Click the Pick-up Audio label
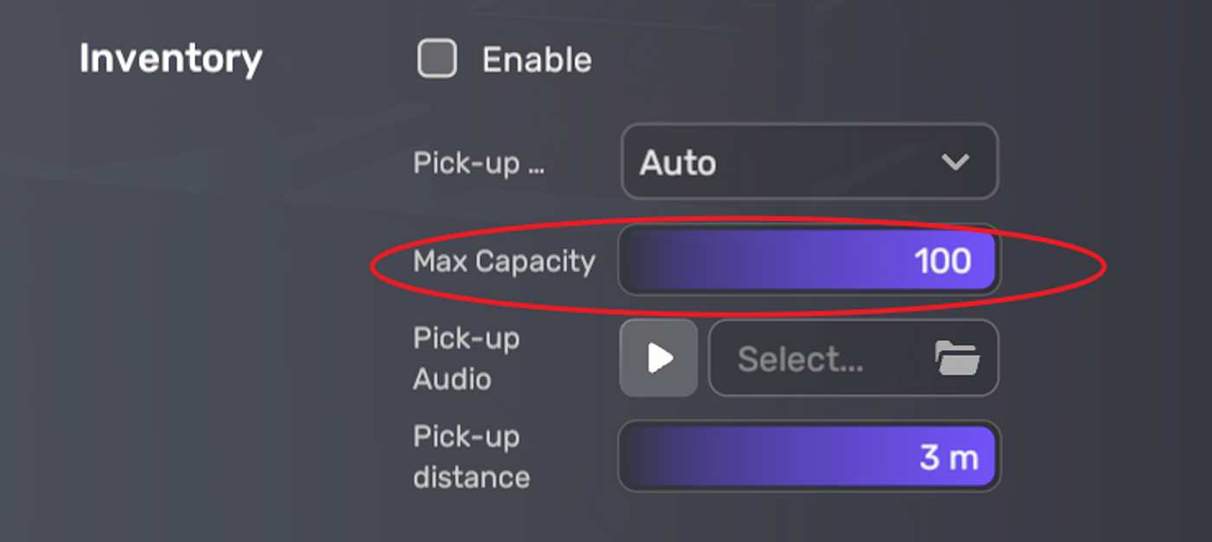This screenshot has height=542, width=1212. coord(467,358)
